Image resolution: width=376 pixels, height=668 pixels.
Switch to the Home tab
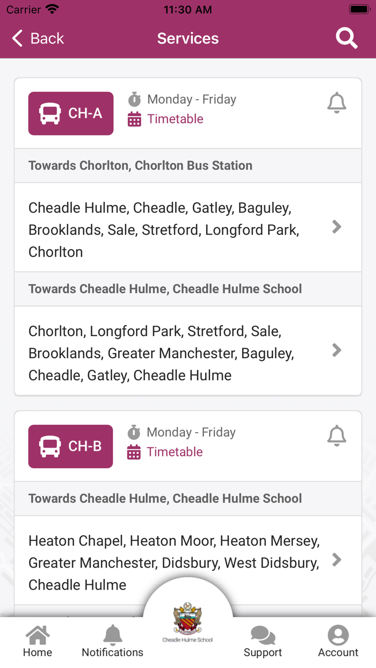pos(38,642)
